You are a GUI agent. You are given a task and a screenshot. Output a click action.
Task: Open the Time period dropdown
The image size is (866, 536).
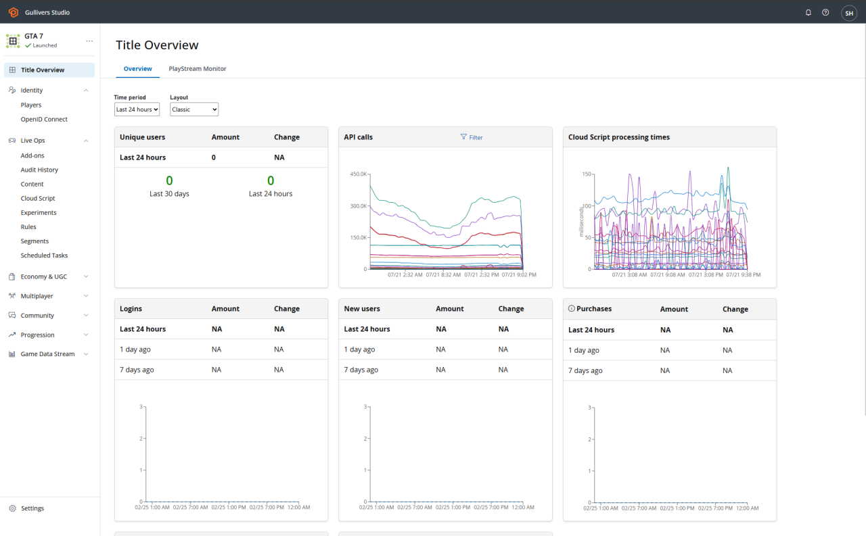(x=137, y=109)
